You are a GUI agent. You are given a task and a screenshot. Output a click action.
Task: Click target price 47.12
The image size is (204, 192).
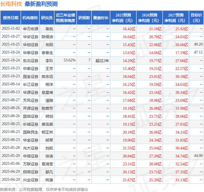click(198, 52)
